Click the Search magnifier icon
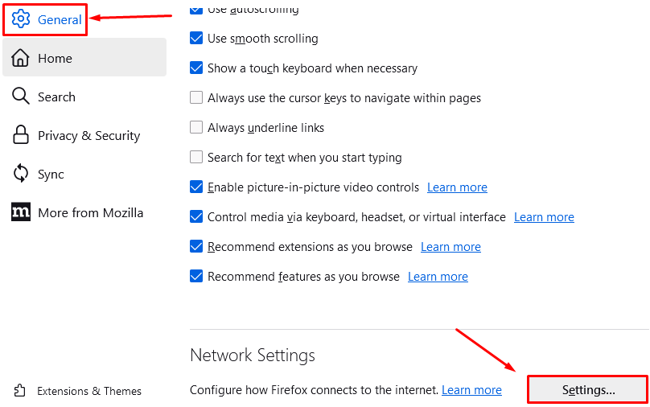650x407 pixels. tap(20, 97)
